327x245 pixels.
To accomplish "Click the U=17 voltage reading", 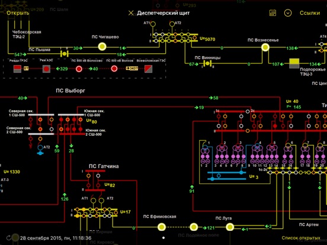I will pyautogui.click(x=126, y=212).
